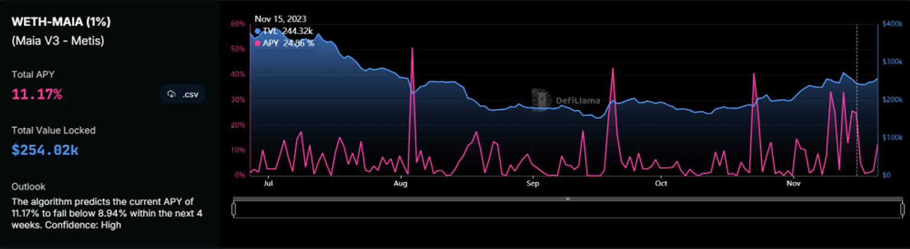Click the late October APY spike peak
Viewport: 910px width, 249px height.
(753, 74)
